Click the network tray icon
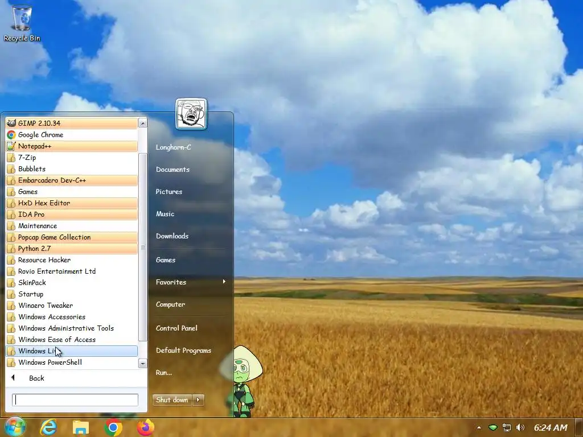This screenshot has width=583, height=437. tap(506, 428)
